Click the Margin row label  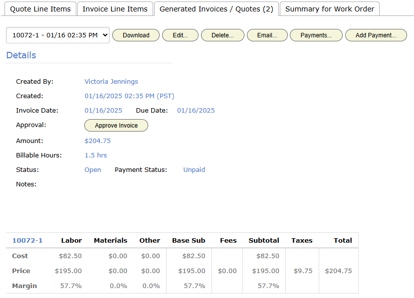24,286
